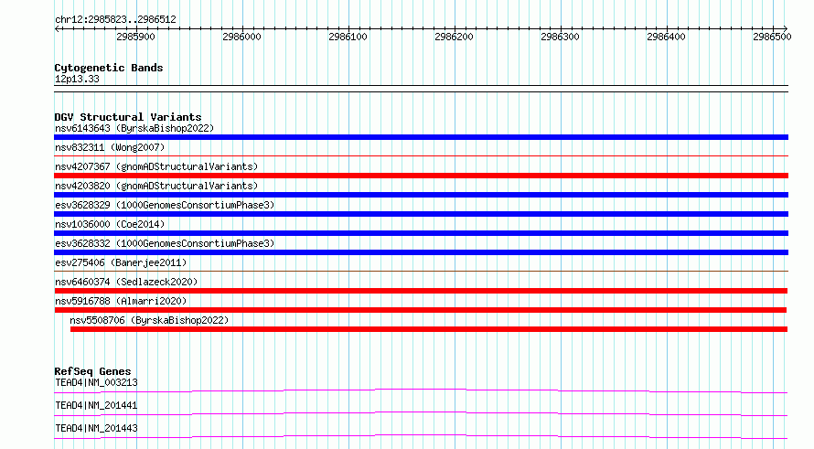Screen dimensions: 814x449
Task: Open nsv4203820 (gnomADStructuralVariants) label
Action: 156,186
